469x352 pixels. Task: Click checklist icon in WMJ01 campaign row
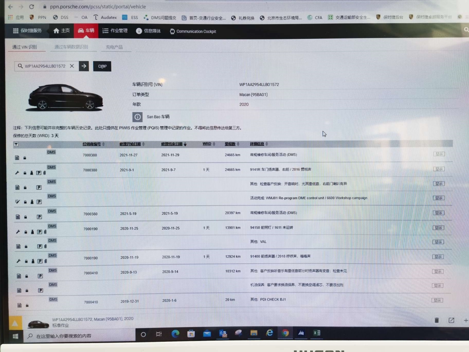click(17, 202)
